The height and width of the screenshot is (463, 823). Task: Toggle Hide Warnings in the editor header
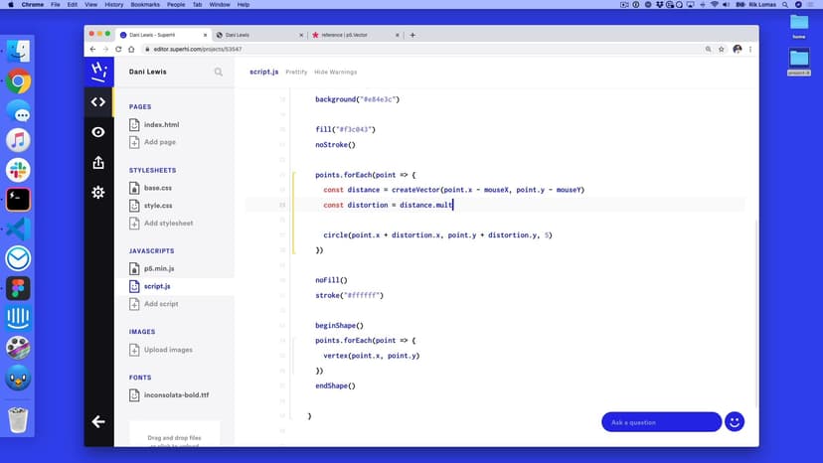pyautogui.click(x=335, y=72)
